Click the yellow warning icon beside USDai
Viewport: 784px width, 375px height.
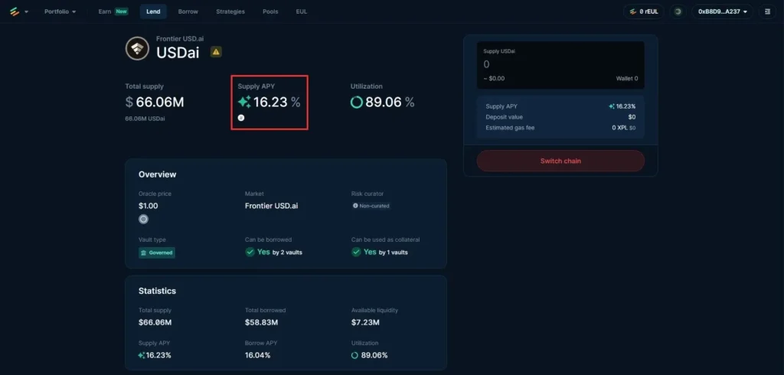216,52
